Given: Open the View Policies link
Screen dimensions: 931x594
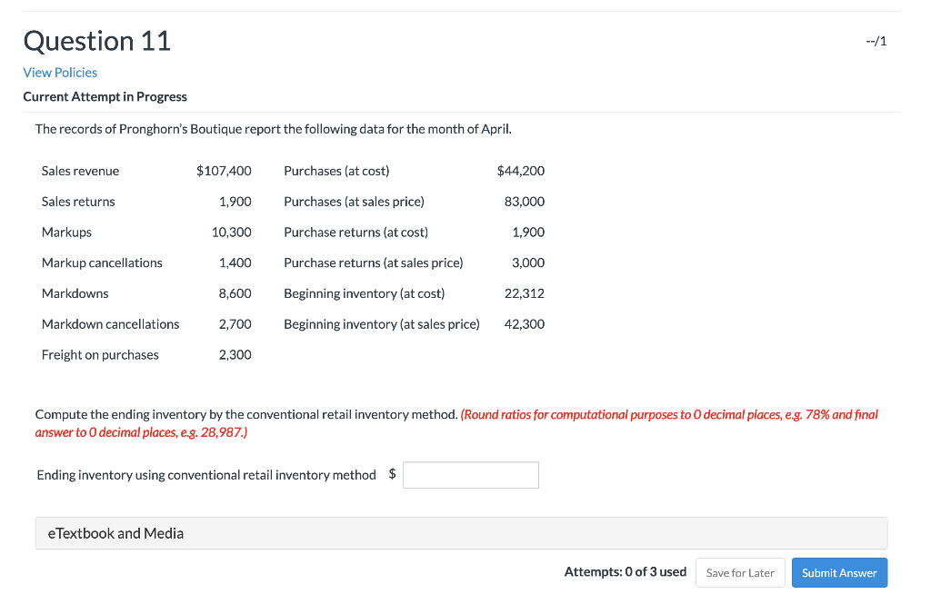Looking at the screenshot, I should (60, 73).
